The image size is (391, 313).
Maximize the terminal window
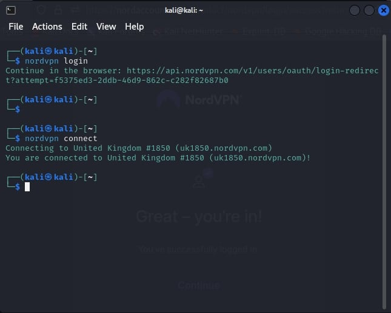pos(368,10)
